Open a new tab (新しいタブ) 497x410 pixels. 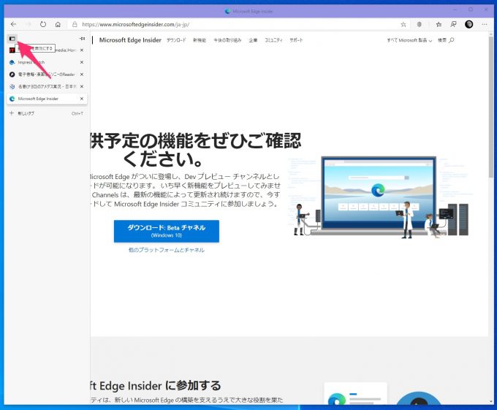[47, 113]
